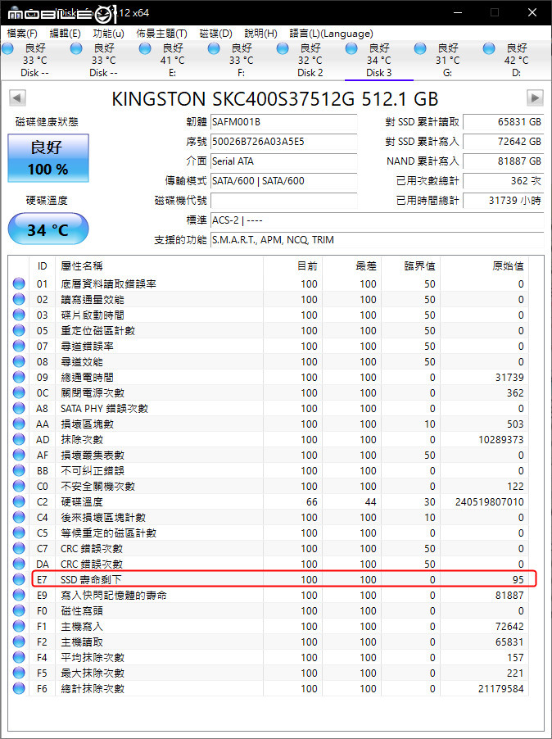Click status orb for attribute A8

19,408
